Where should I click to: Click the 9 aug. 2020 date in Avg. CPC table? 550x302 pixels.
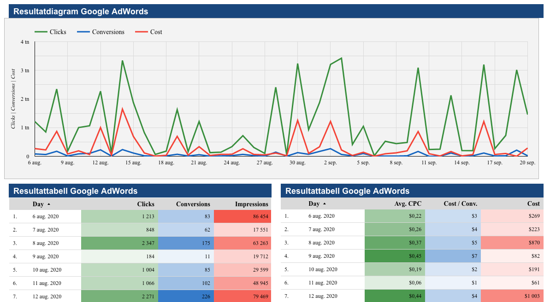(x=322, y=256)
